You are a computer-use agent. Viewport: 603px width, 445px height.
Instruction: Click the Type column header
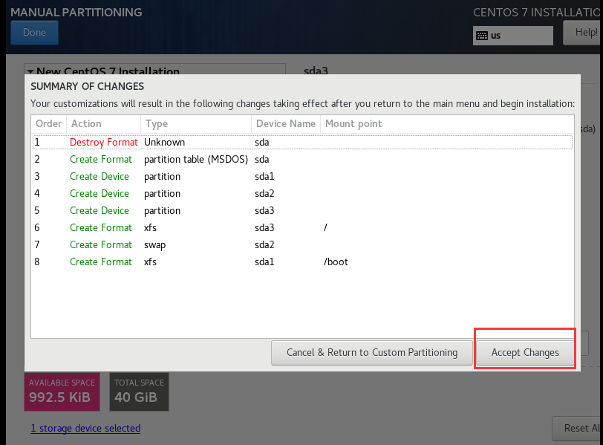[x=196, y=124]
